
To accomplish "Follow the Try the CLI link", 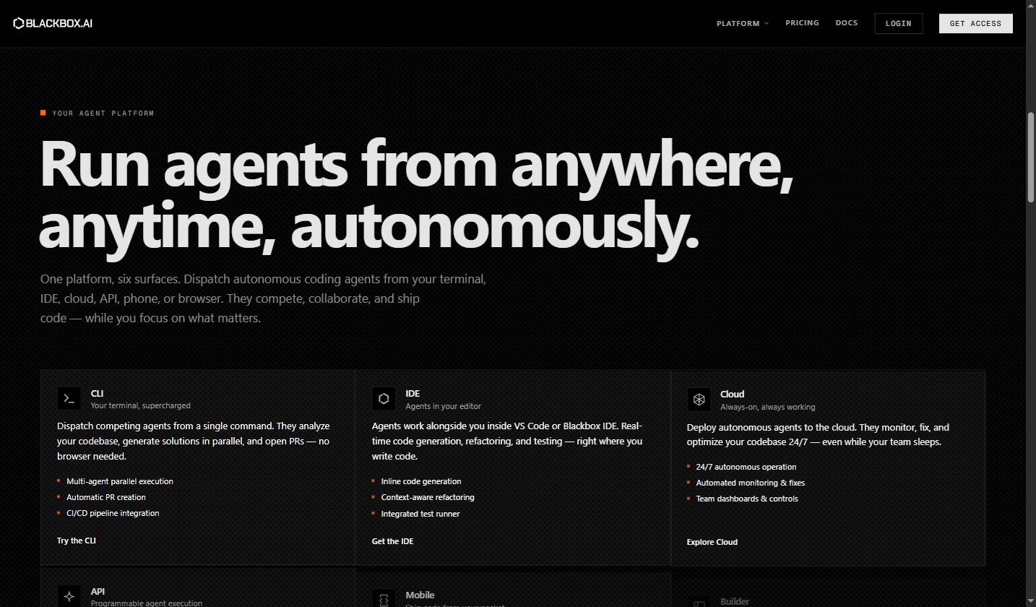I will point(77,541).
